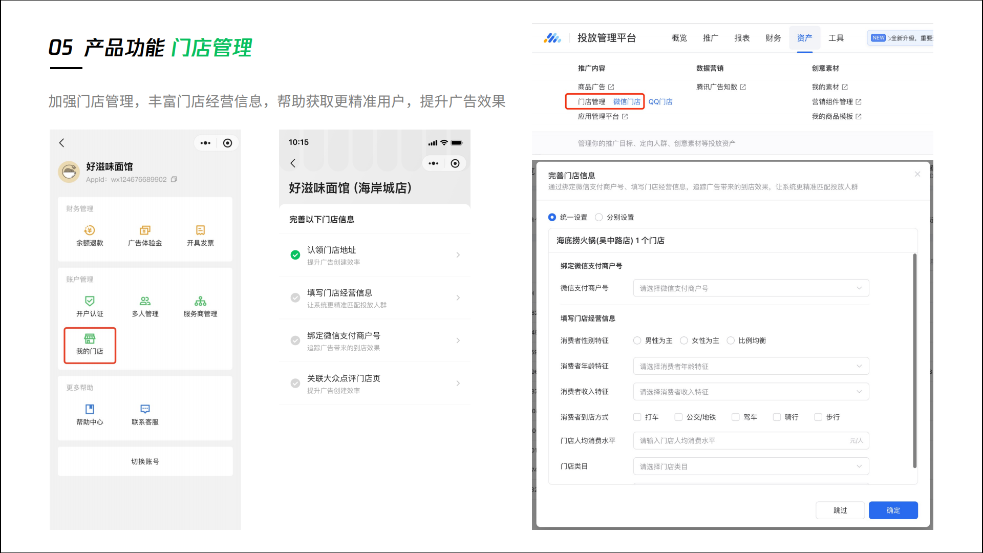Click external link icon next to 商品广告
This screenshot has height=553, width=983.
[x=611, y=87]
